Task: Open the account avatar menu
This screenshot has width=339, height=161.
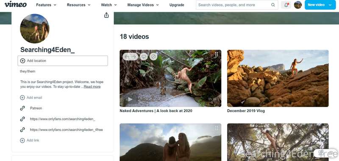Action: (x=298, y=5)
